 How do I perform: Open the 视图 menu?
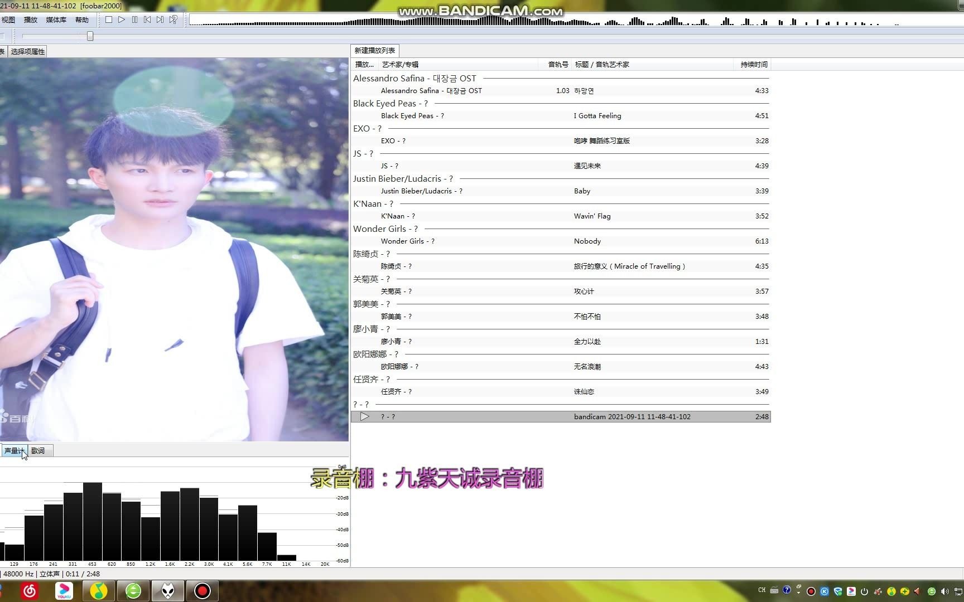(x=8, y=20)
